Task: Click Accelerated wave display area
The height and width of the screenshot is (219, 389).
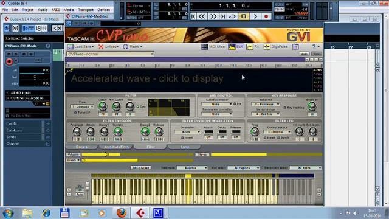Action: click(x=188, y=80)
